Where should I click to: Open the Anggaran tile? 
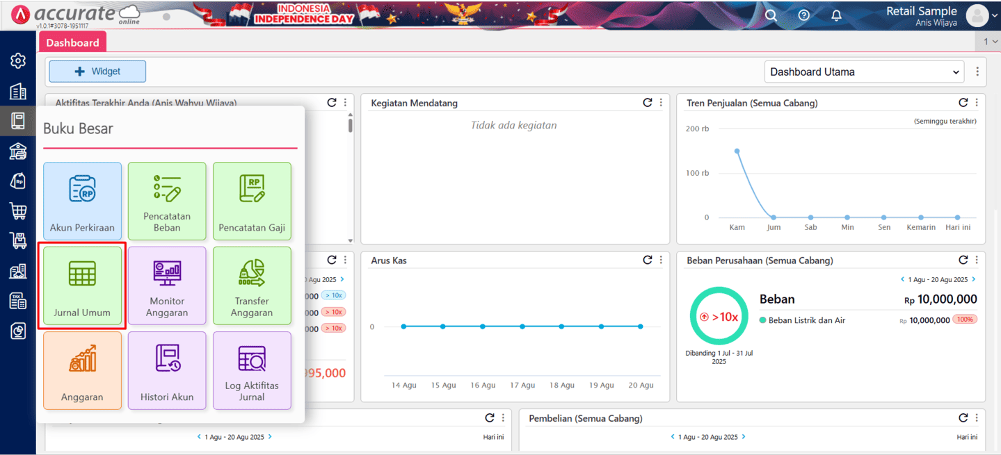point(82,370)
